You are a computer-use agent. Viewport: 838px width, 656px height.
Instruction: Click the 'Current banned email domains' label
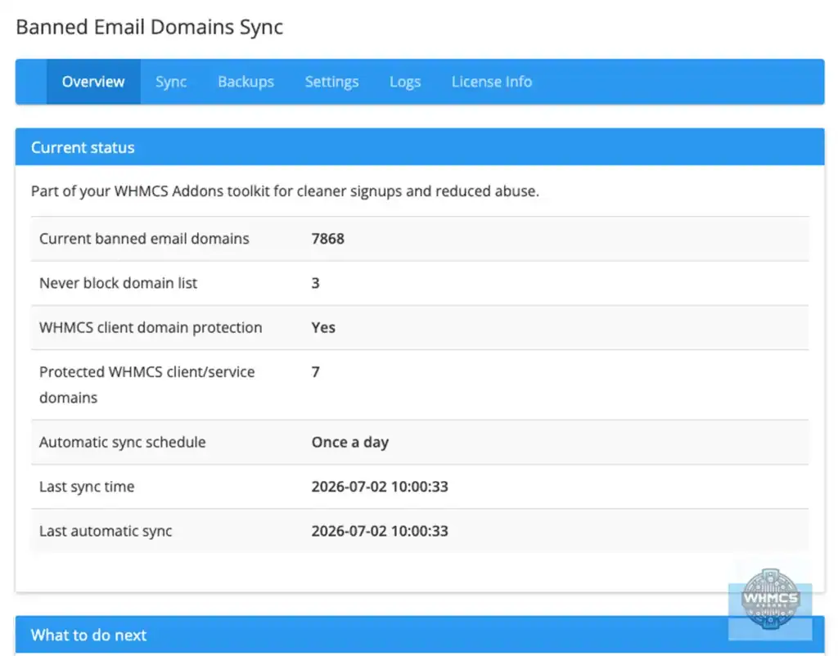coord(144,239)
